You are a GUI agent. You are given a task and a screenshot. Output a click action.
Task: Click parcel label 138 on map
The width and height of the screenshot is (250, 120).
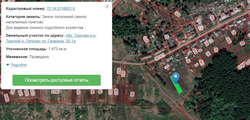tap(146, 40)
